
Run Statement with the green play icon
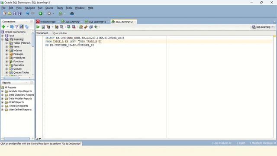click(38, 27)
